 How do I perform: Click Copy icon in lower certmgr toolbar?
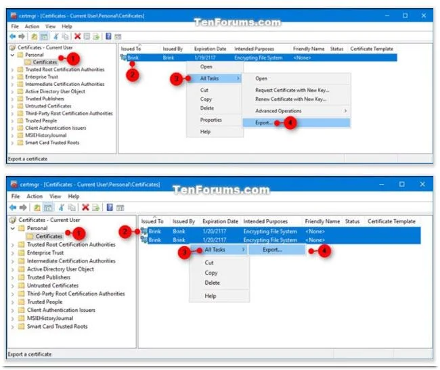[72, 208]
